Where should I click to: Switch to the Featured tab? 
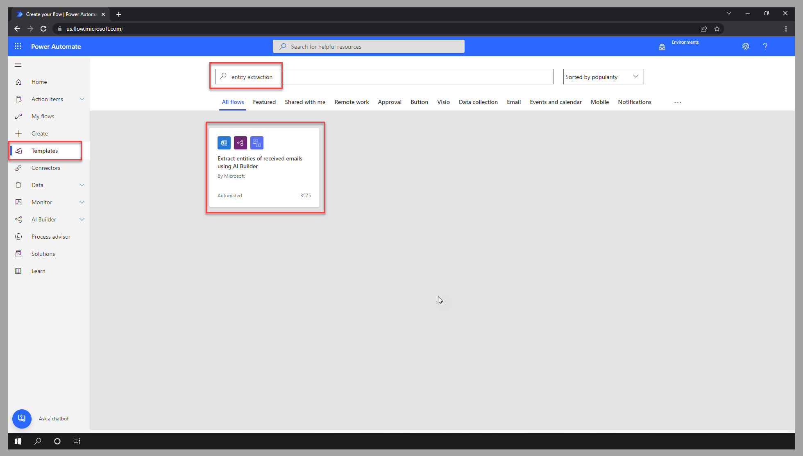(x=264, y=102)
